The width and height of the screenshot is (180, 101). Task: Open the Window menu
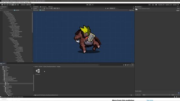coord(27,3)
